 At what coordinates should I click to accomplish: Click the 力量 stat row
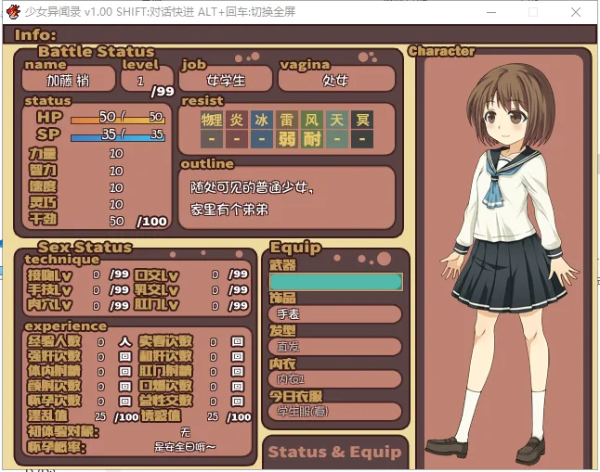[x=76, y=154]
